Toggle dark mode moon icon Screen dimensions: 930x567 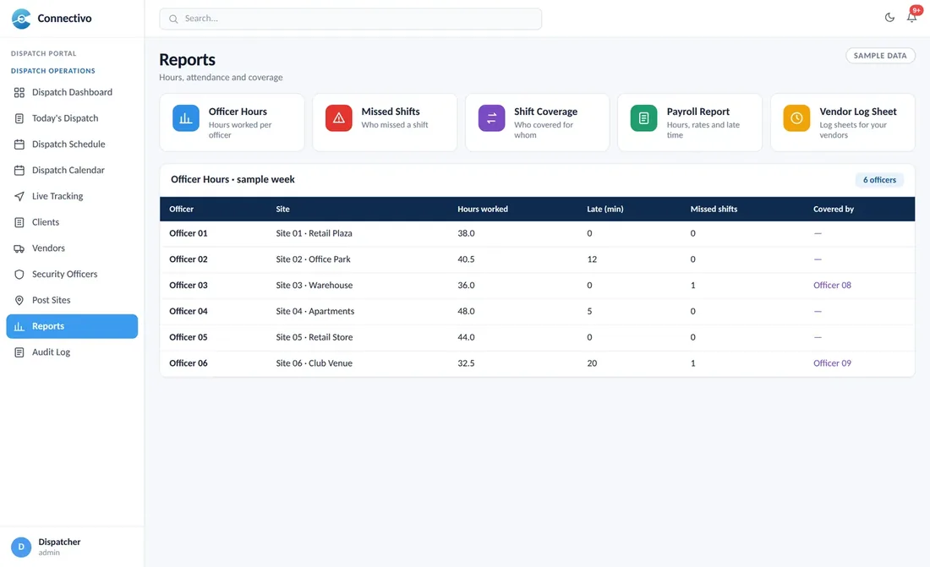[x=889, y=18]
